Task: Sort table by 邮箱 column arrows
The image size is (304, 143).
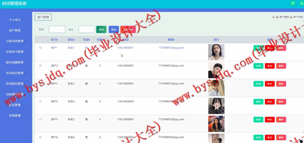Action: pos(174,40)
